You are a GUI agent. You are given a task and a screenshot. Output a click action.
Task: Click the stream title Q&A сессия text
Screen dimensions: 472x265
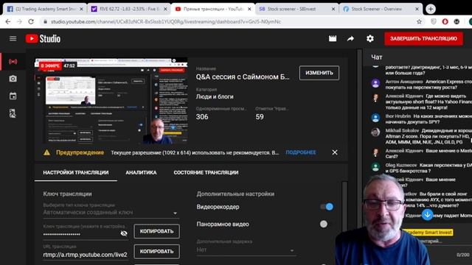click(x=243, y=77)
